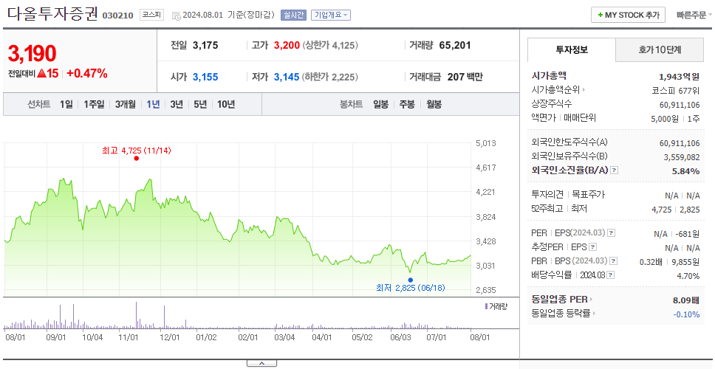Click the current price 3,190
The image size is (715, 369).
tap(32, 54)
